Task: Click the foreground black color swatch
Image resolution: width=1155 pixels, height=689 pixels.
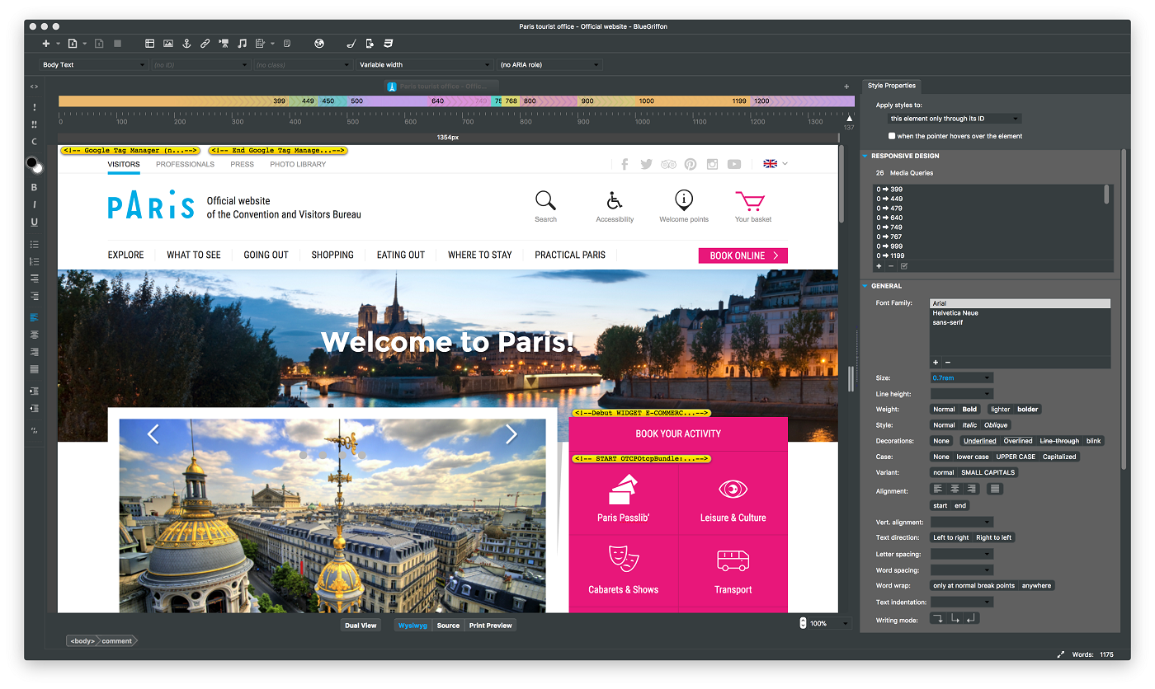Action: 32,163
